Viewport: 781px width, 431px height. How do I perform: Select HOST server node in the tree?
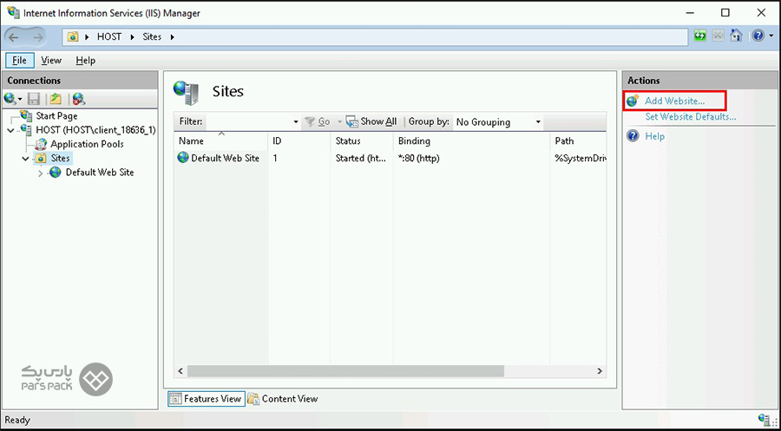click(95, 130)
